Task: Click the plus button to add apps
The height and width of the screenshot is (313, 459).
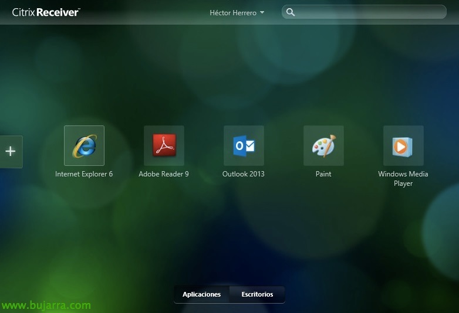Action: [11, 151]
